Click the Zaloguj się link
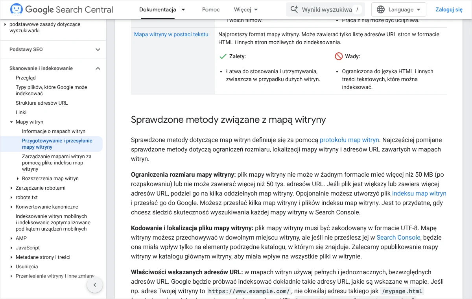The width and height of the screenshot is (472, 299). (x=449, y=9)
